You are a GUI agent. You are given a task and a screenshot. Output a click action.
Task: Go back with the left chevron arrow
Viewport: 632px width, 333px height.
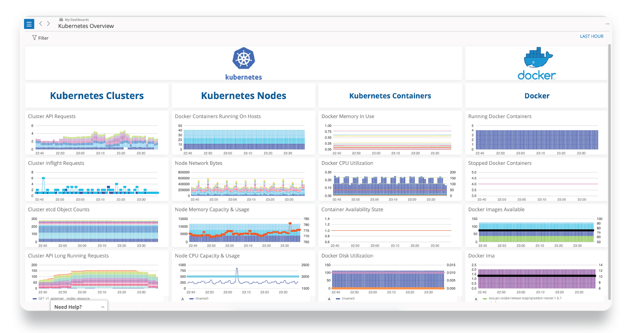[40, 24]
